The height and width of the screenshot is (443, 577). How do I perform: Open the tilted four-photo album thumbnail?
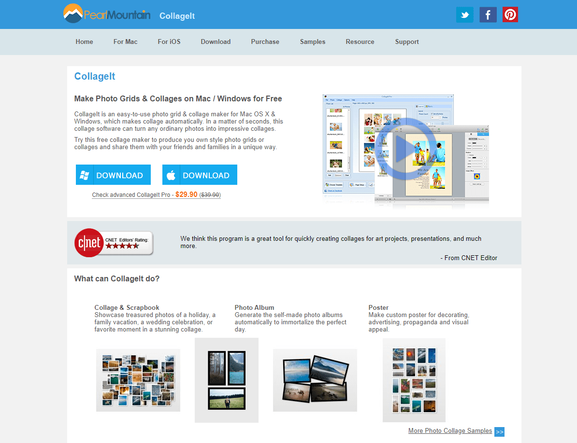coord(315,380)
